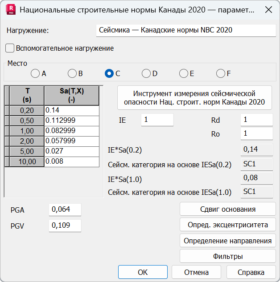
Task: Select the T row 5,00 cell
Action: pyautogui.click(x=27, y=151)
